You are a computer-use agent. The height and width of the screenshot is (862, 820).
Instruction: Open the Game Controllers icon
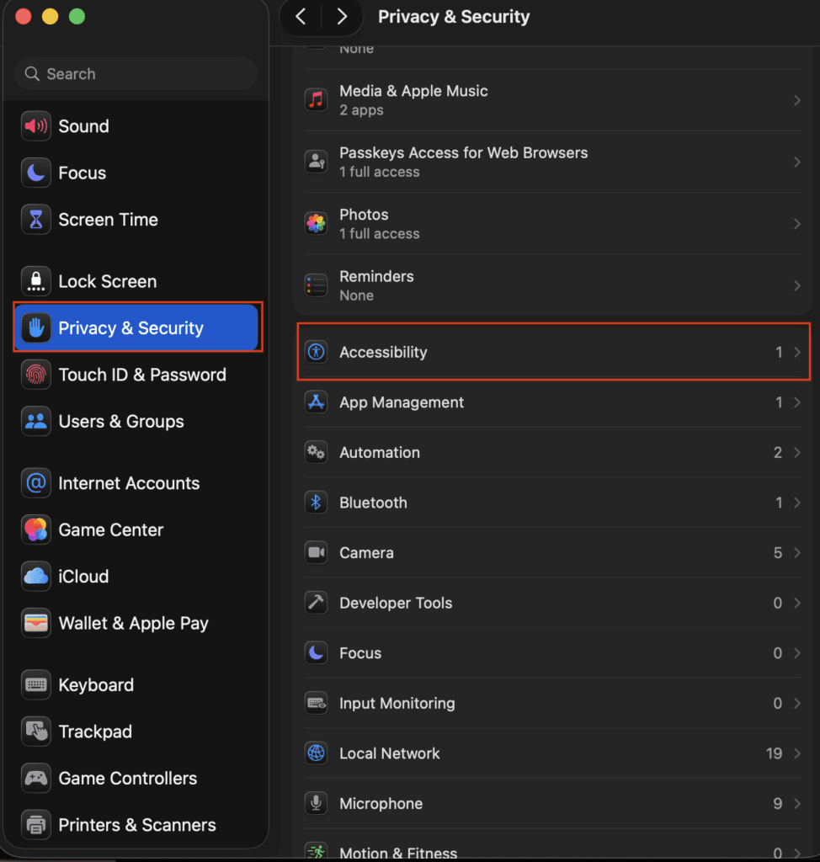(x=35, y=778)
